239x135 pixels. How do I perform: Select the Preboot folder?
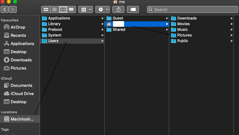(x=72, y=29)
